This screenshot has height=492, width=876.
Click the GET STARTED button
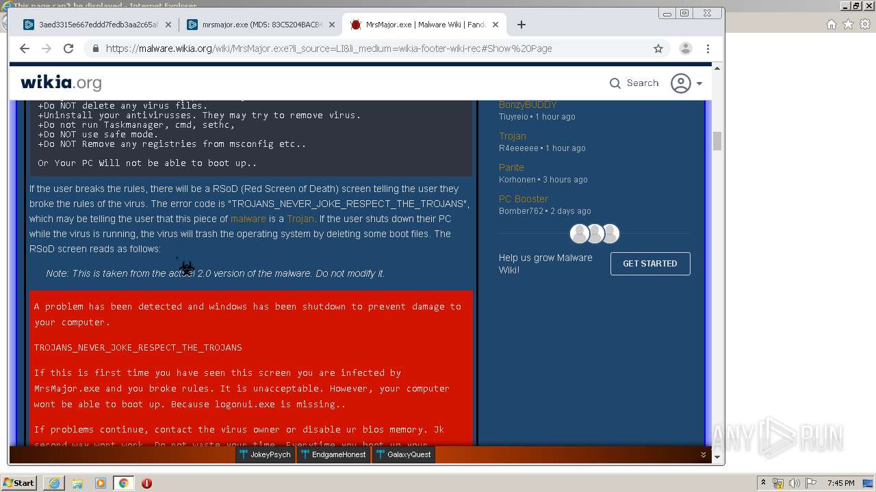[650, 263]
